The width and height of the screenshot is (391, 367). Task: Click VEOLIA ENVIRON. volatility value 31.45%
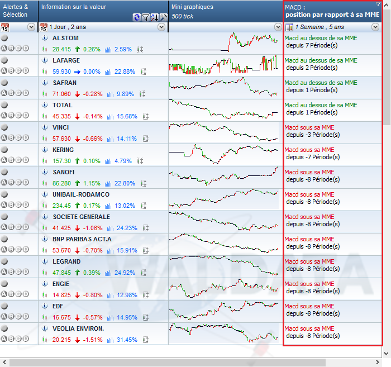click(x=127, y=340)
